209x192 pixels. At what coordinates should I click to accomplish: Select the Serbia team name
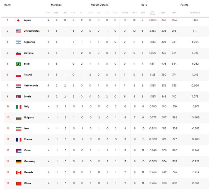(27, 96)
